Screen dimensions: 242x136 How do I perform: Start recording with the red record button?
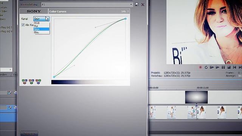(x=200, y=67)
